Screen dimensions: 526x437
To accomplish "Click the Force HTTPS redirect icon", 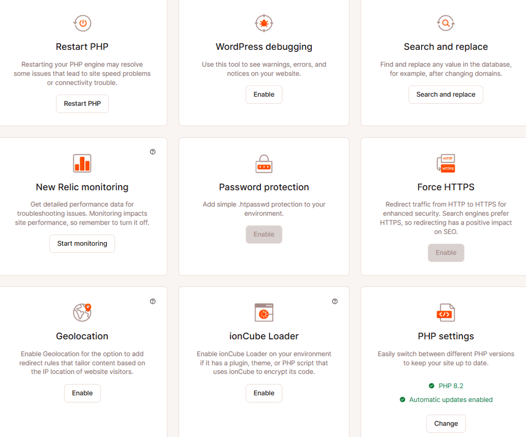I will pyautogui.click(x=446, y=163).
